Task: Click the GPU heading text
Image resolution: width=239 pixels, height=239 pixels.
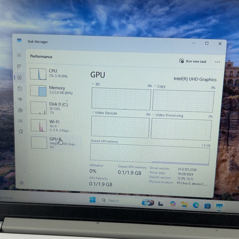Action: pos(98,75)
